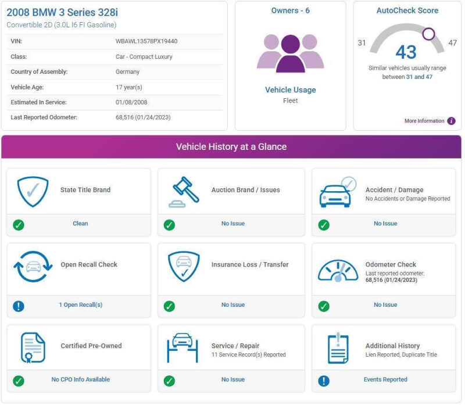Click the More Information info icon
This screenshot has width=465, height=405.
[x=451, y=121]
